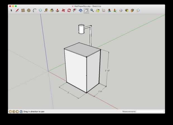Choose the red four-arrow Move tool
The width and height of the screenshot is (173, 125).
63,11
